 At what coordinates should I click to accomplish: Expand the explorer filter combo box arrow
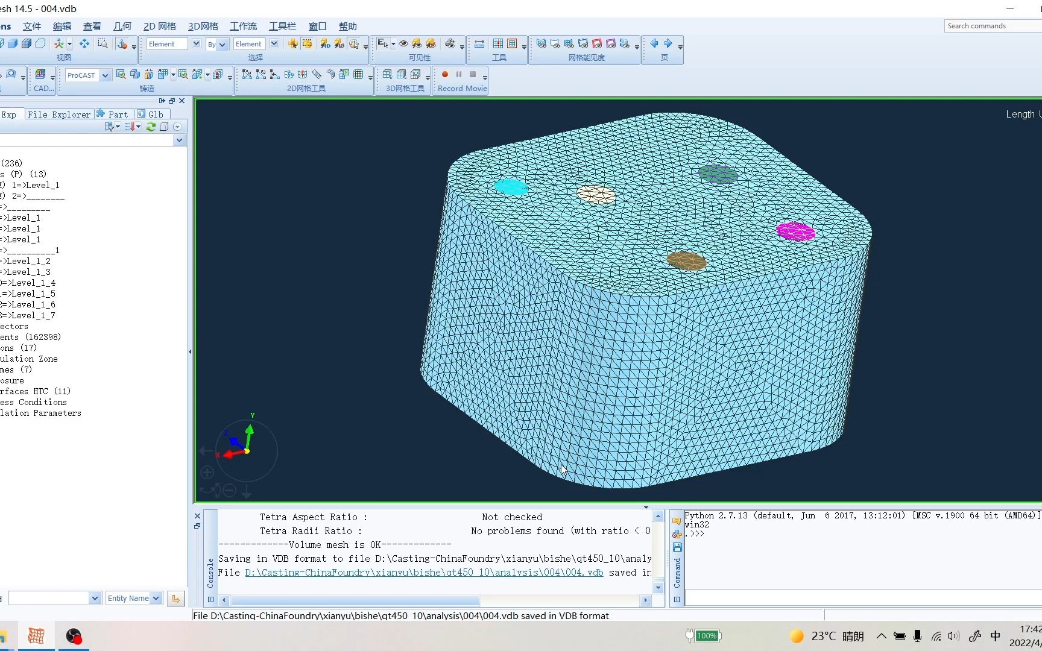[179, 140]
